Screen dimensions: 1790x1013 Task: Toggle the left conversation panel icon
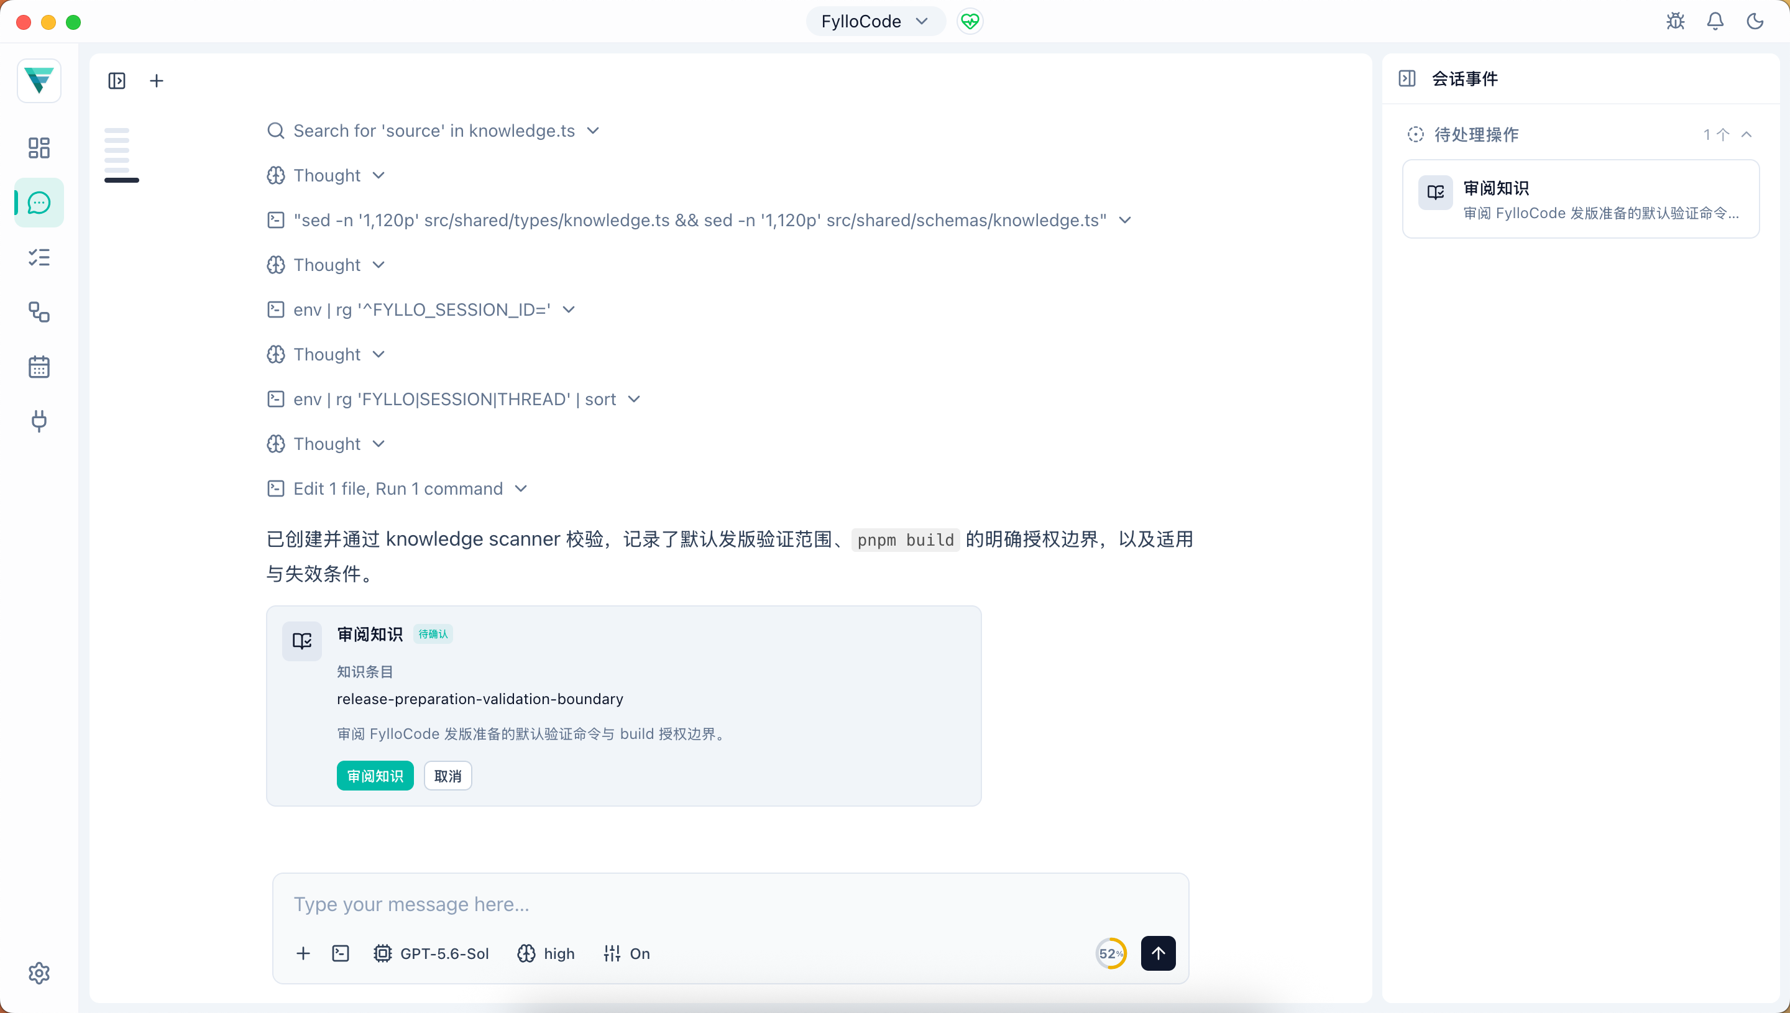117,81
